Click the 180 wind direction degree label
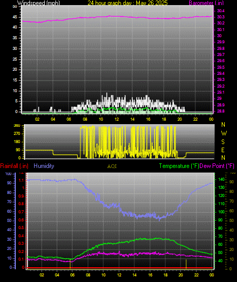 pos(17,142)
